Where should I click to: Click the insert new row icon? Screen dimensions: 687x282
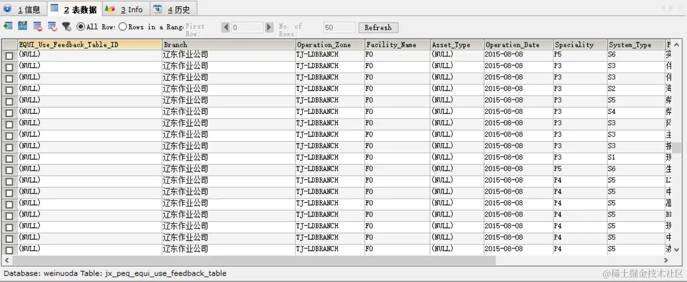coord(8,26)
